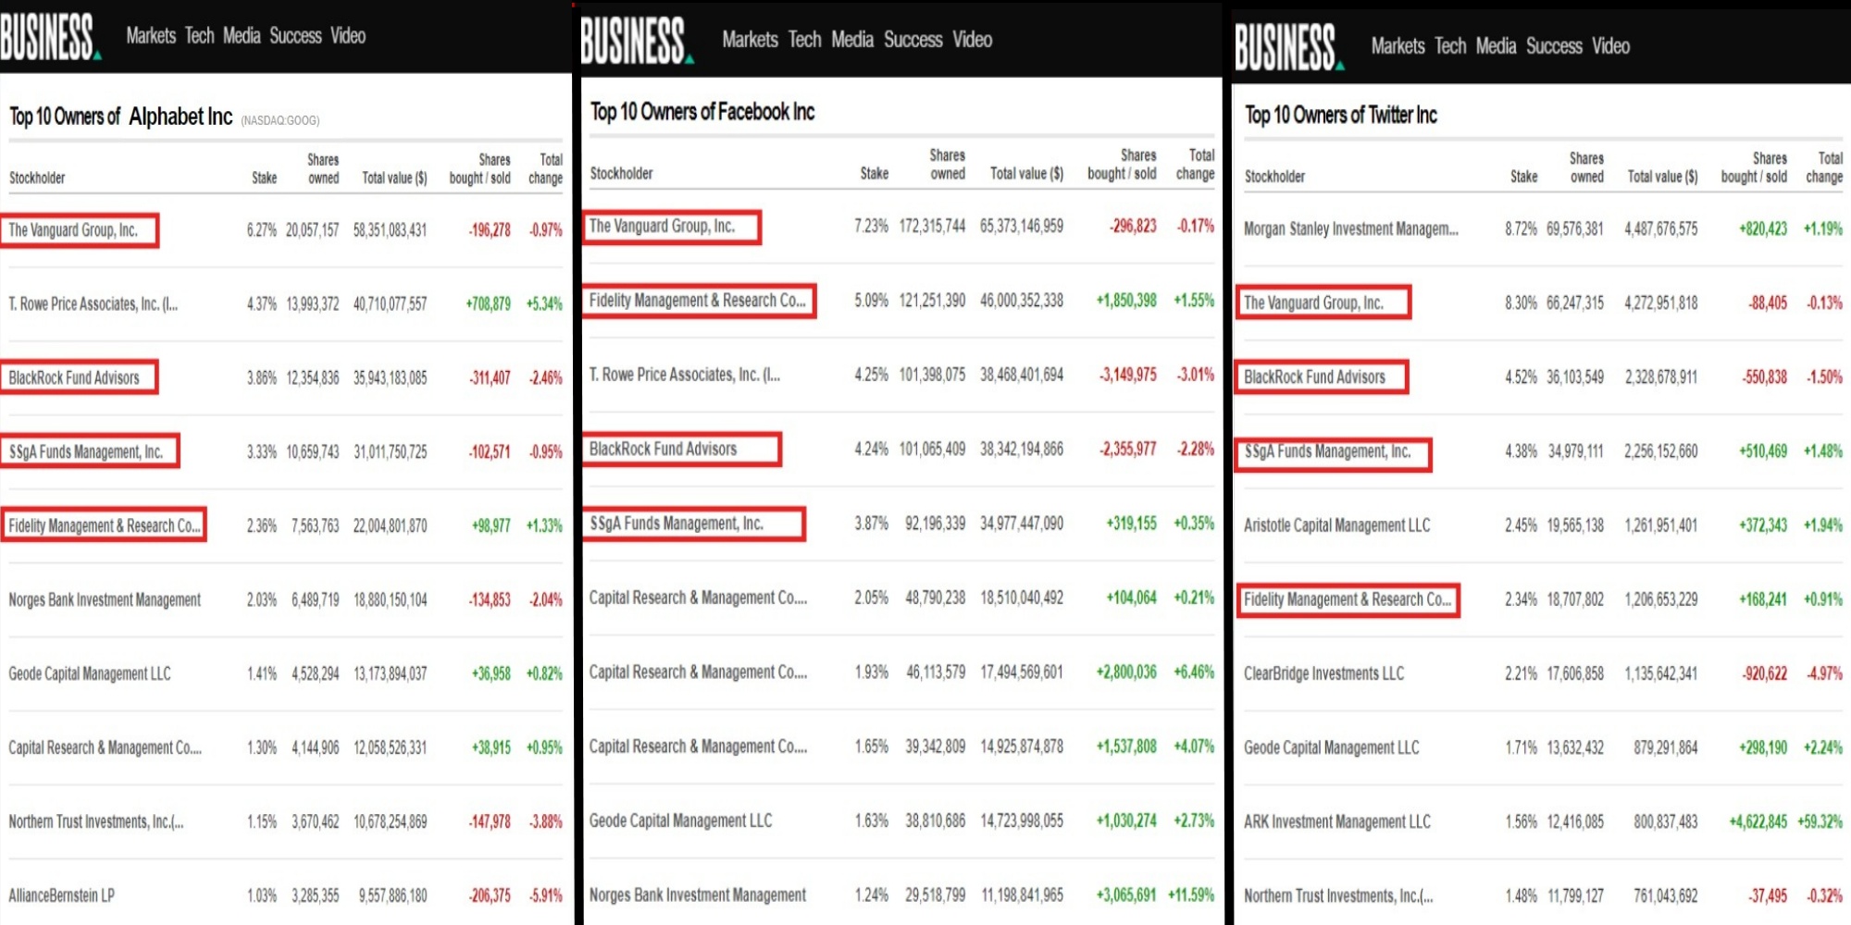The height and width of the screenshot is (925, 1851).
Task: Open Video menu in the Twitter panel
Action: 1610,46
